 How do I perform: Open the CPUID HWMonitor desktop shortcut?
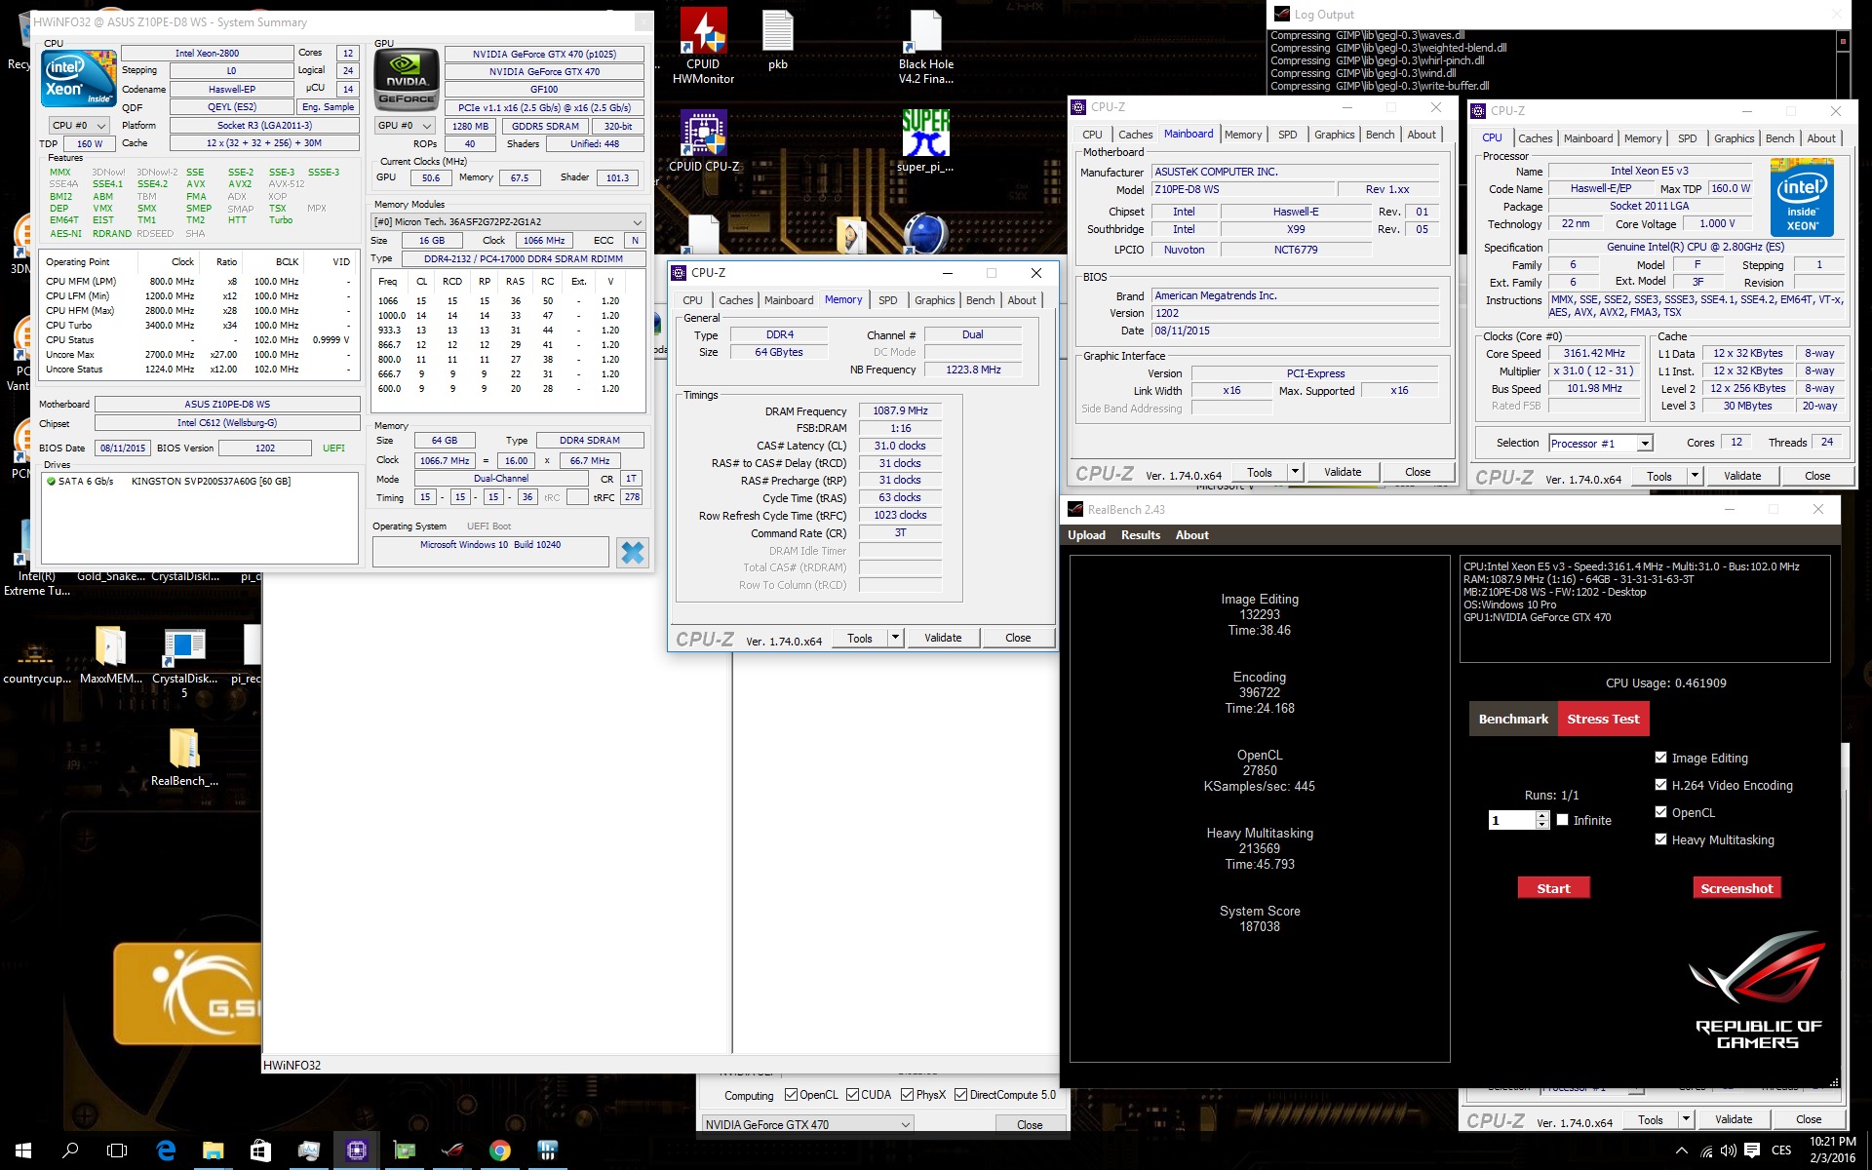703,44
